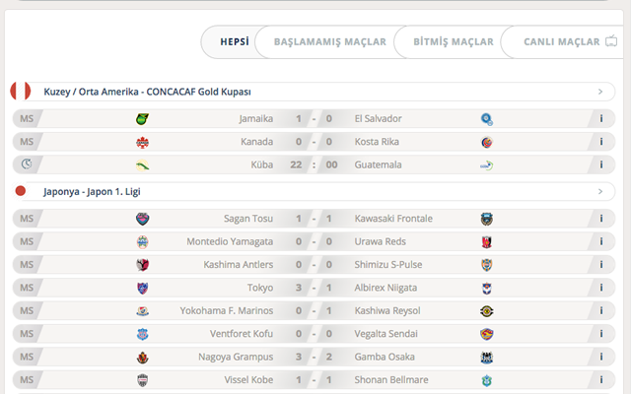Open info for Tokyo vs Albirex Niigata
The image size is (631, 394).
pyautogui.click(x=600, y=288)
